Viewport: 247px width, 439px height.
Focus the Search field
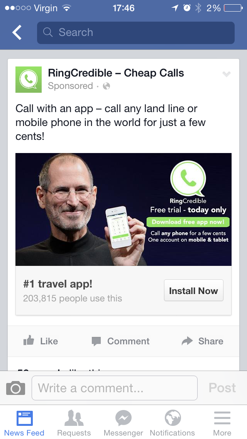136,33
